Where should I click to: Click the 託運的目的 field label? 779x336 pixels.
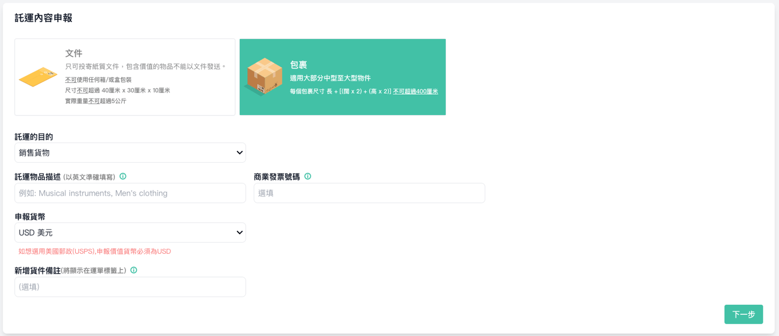(x=34, y=137)
